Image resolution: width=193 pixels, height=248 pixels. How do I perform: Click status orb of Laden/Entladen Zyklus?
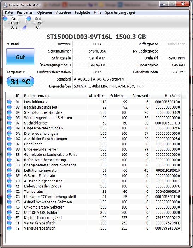coord(9,186)
